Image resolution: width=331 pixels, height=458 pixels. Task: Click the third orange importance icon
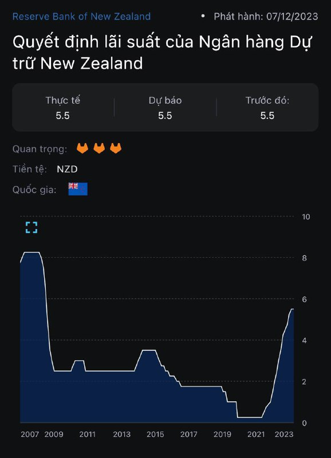(116, 148)
